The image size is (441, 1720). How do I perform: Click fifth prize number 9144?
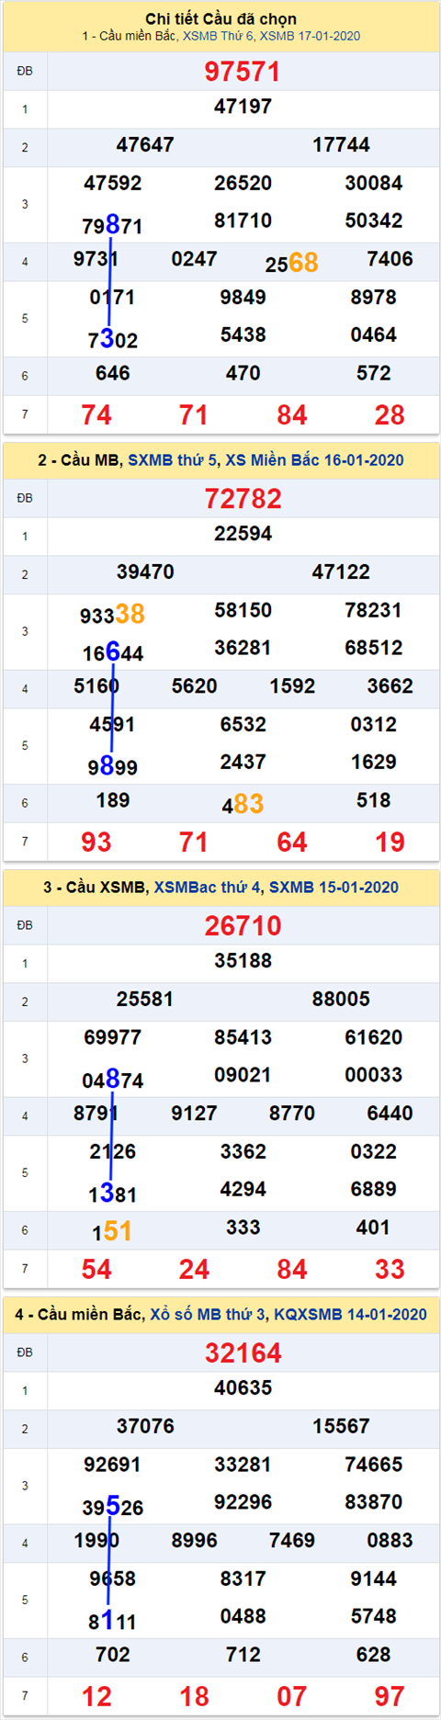[x=374, y=1579]
